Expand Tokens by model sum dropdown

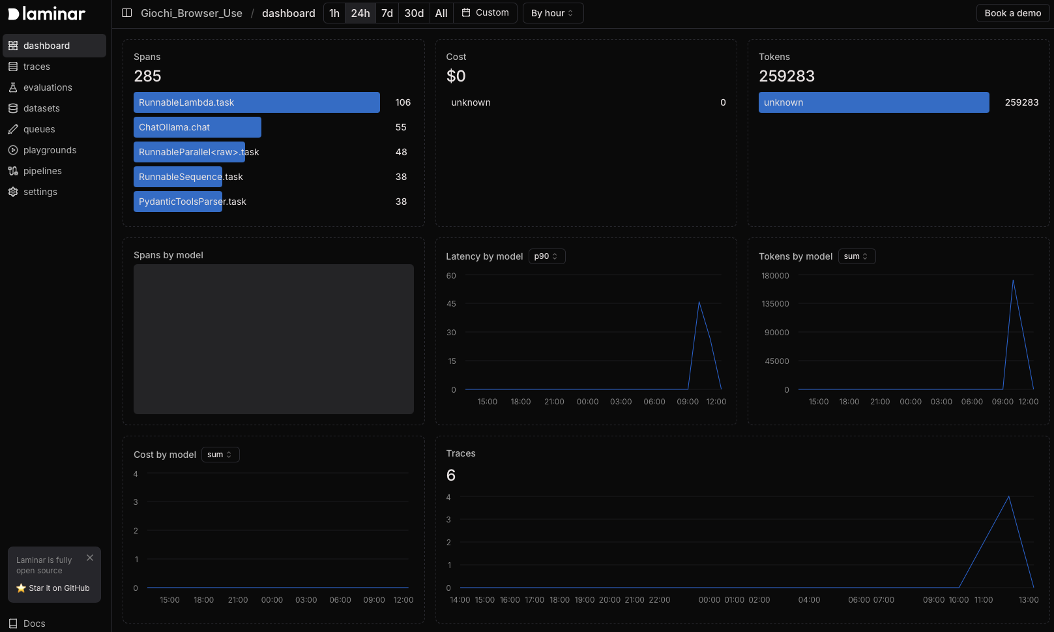(856, 256)
